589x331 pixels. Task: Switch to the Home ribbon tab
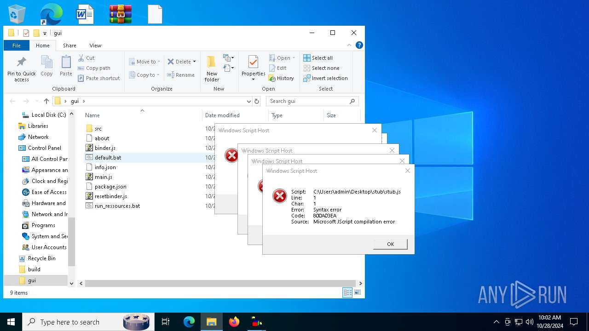43,46
